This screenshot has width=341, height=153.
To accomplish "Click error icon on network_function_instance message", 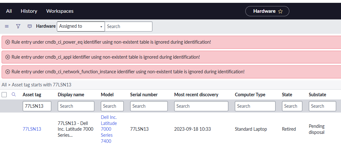I will pyautogui.click(x=8, y=72).
